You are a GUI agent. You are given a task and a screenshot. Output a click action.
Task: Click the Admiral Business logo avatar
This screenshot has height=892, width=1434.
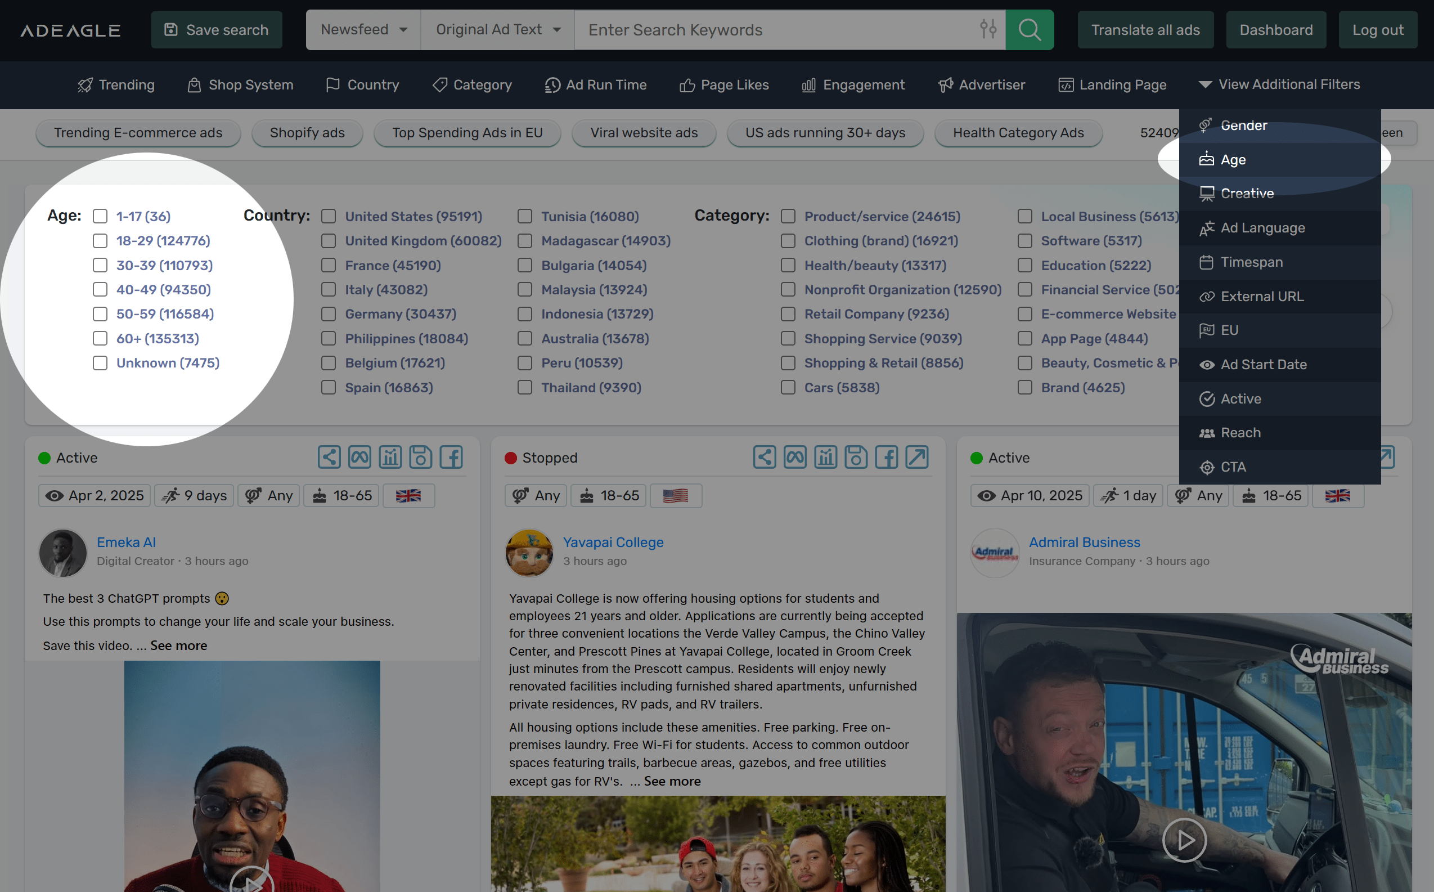point(995,553)
